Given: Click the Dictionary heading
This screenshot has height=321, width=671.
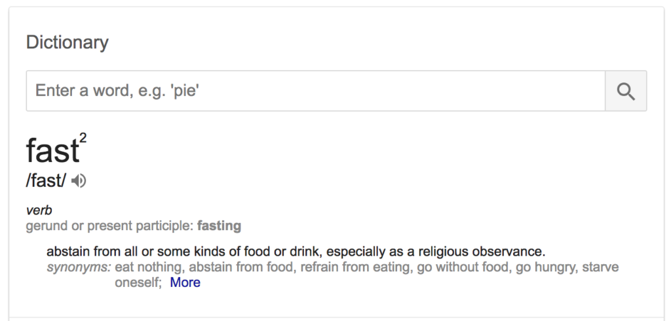Looking at the screenshot, I should pyautogui.click(x=67, y=42).
